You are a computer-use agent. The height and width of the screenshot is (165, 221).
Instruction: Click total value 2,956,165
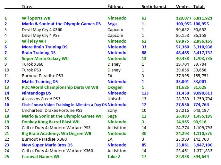click(203, 41)
